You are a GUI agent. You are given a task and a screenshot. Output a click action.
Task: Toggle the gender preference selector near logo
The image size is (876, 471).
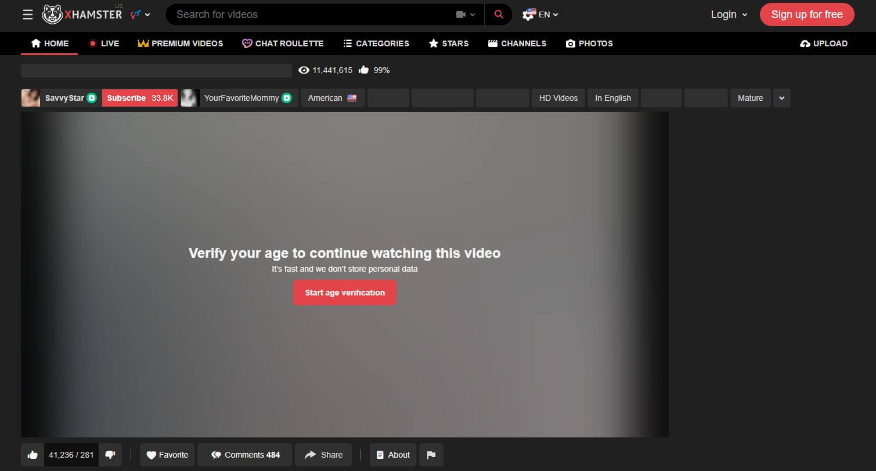pyautogui.click(x=135, y=14)
